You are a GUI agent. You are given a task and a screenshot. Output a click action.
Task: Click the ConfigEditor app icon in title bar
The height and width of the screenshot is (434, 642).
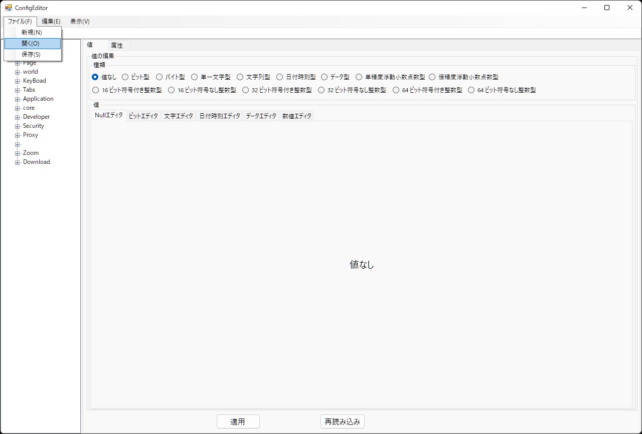click(x=8, y=8)
